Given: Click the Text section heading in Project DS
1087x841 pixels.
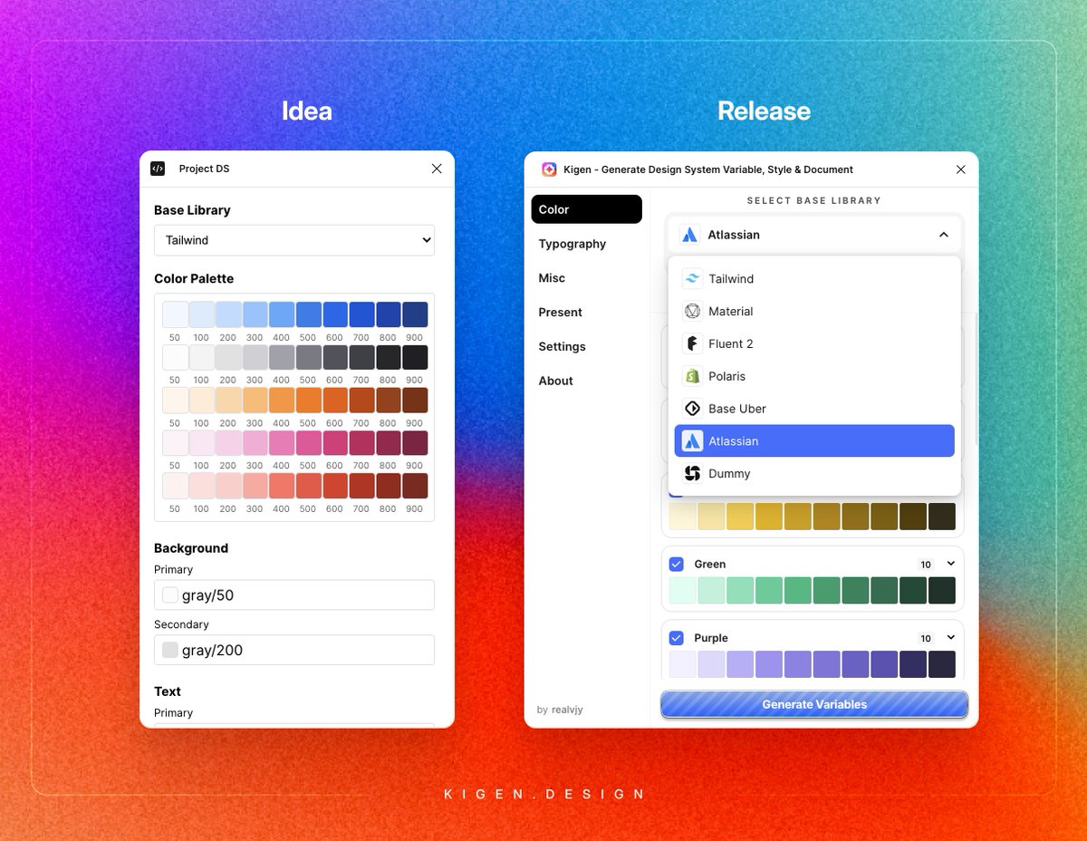Looking at the screenshot, I should (x=168, y=691).
